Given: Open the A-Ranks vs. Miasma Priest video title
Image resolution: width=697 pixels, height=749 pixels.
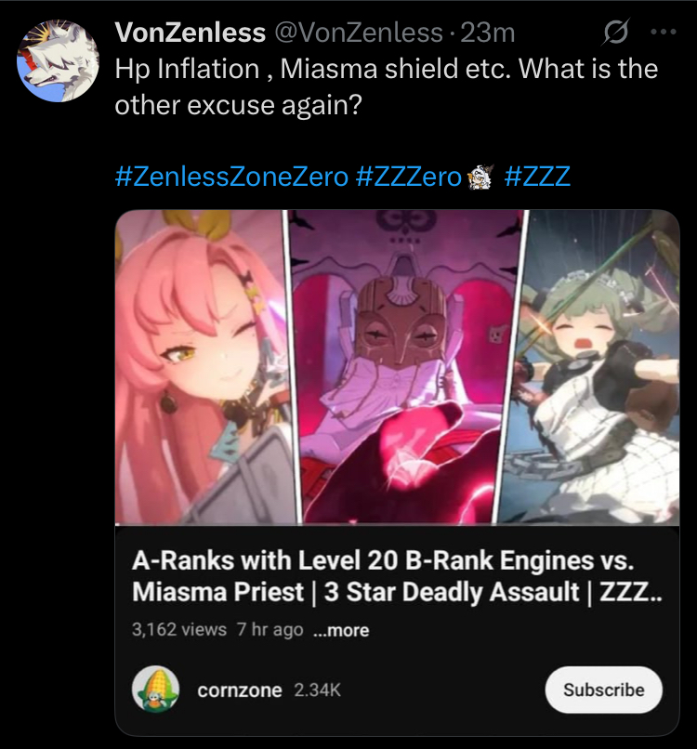Looking at the screenshot, I should point(397,576).
